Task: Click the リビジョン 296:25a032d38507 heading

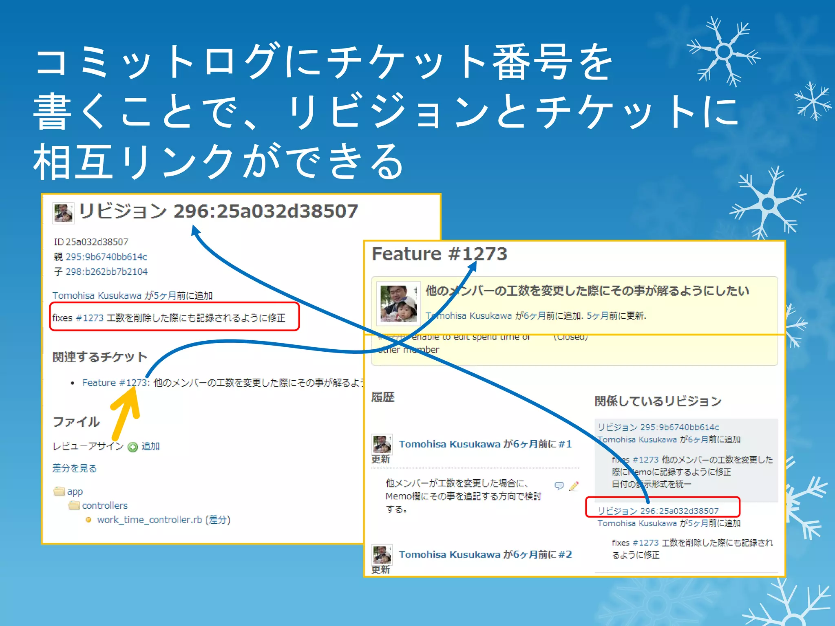Action: (x=219, y=211)
